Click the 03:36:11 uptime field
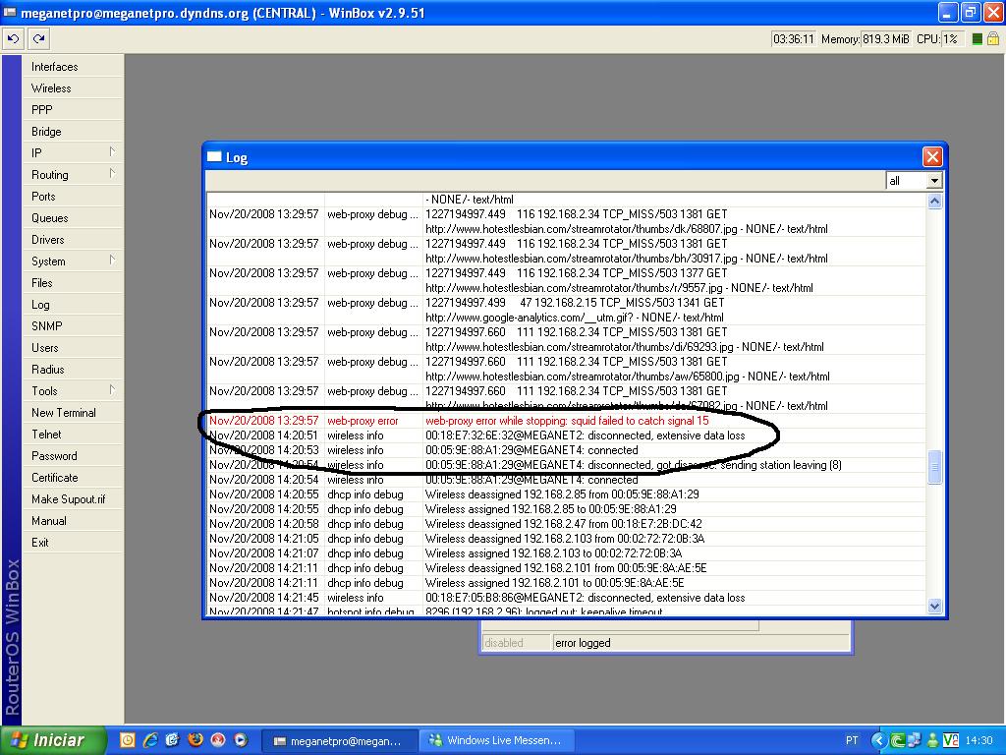The width and height of the screenshot is (1006, 755). pyautogui.click(x=794, y=39)
